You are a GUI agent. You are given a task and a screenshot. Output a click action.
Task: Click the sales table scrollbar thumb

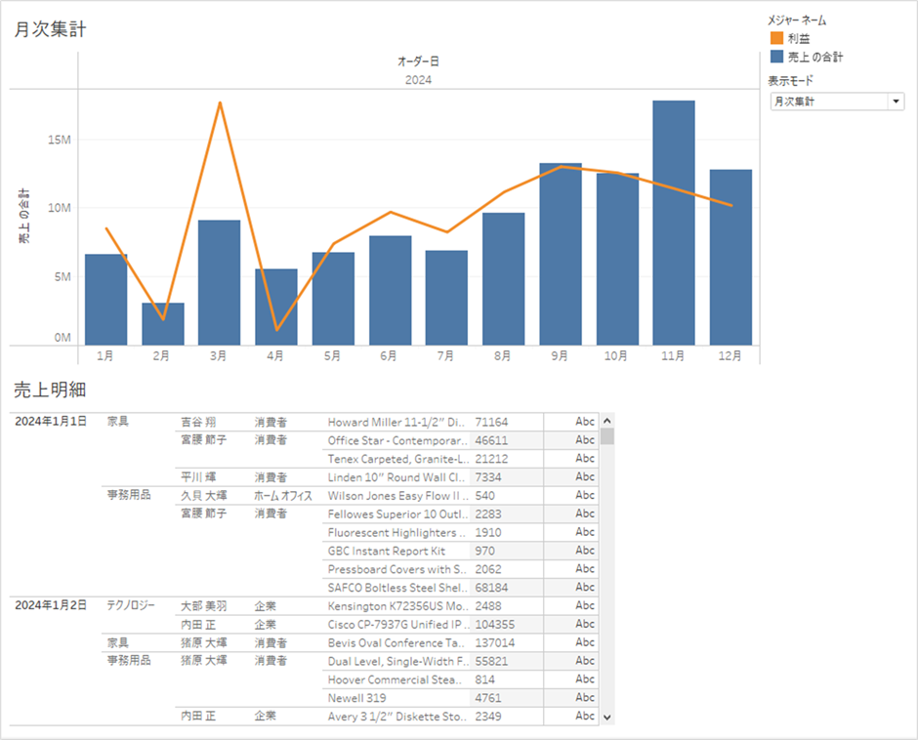pyautogui.click(x=607, y=436)
